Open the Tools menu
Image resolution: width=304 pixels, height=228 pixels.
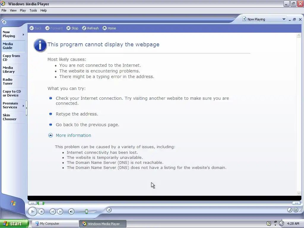point(33,10)
